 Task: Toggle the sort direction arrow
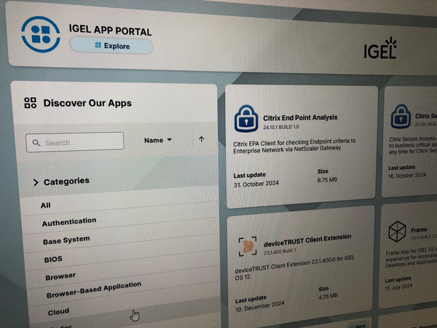pos(201,139)
